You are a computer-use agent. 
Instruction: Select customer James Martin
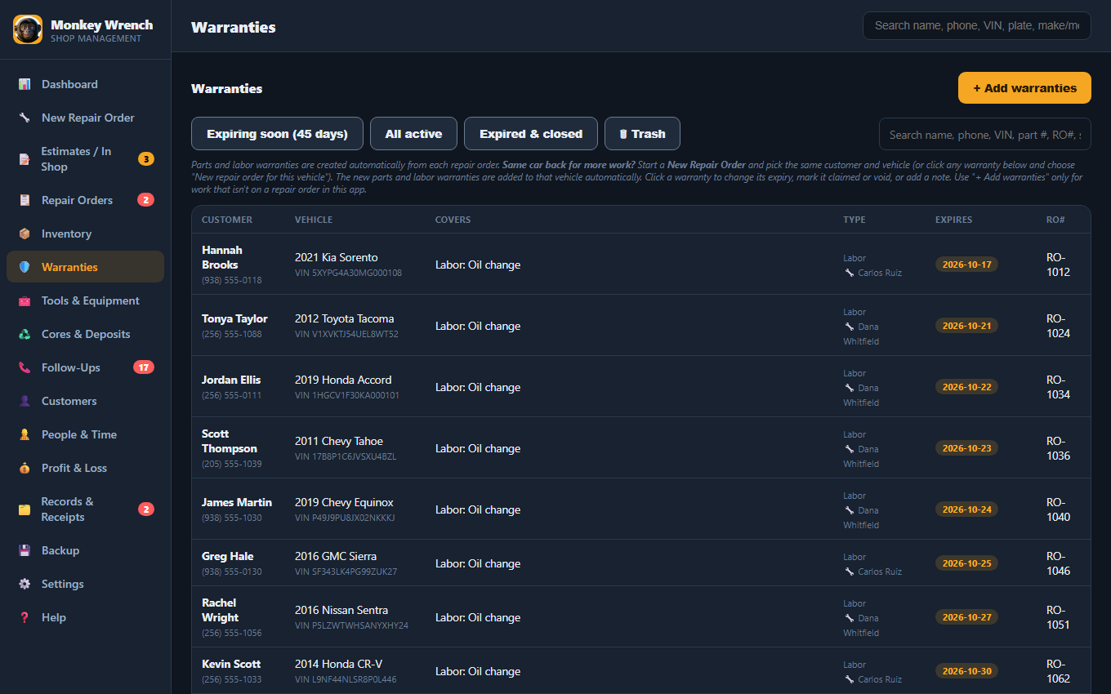pos(237,502)
